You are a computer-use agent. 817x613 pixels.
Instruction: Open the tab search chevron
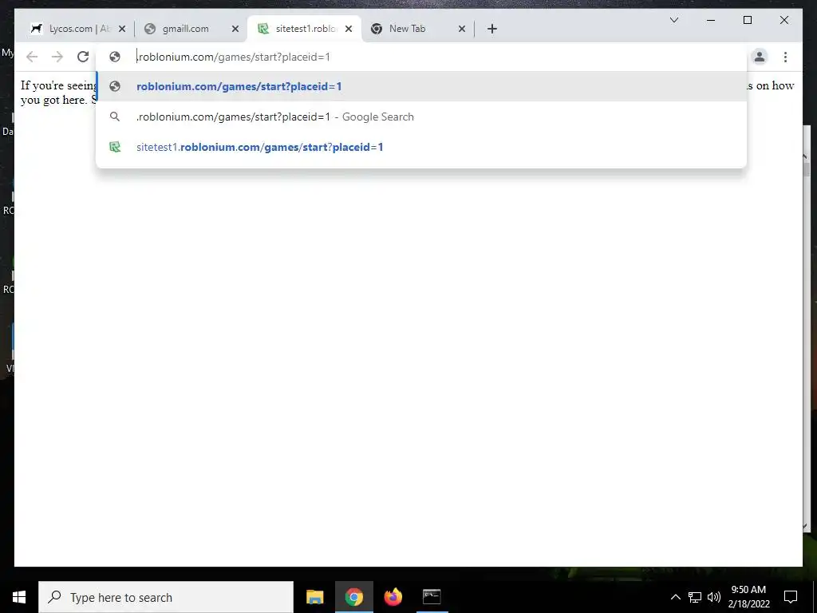tap(673, 20)
